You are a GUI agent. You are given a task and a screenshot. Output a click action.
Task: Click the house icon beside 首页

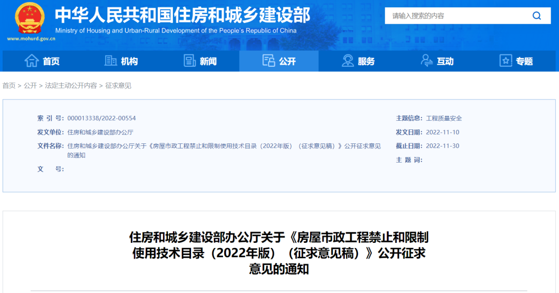(x=32, y=61)
